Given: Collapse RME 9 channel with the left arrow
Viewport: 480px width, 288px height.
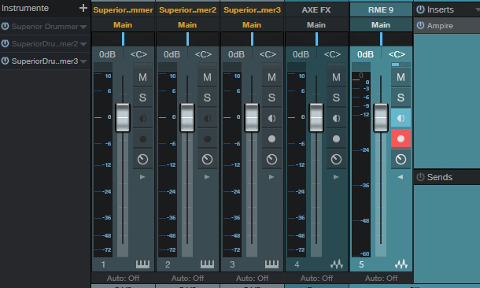Looking at the screenshot, I should (x=401, y=177).
